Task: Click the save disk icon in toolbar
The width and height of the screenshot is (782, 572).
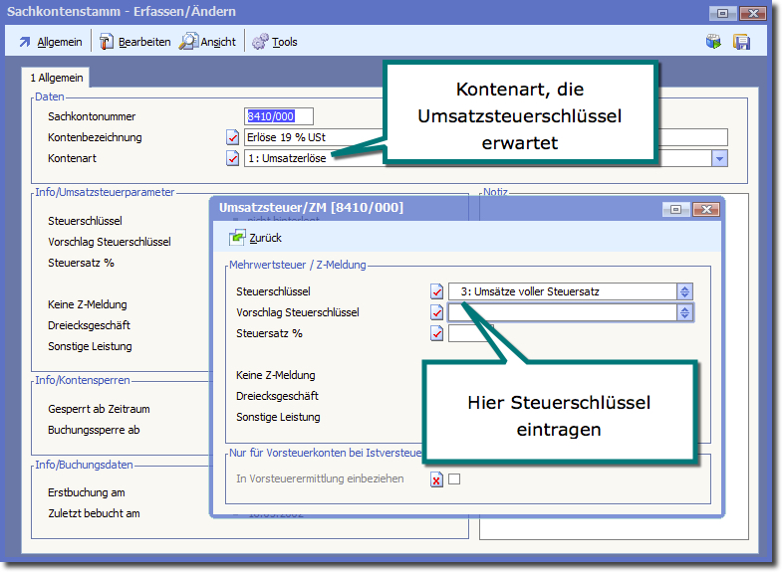Action: 741,42
